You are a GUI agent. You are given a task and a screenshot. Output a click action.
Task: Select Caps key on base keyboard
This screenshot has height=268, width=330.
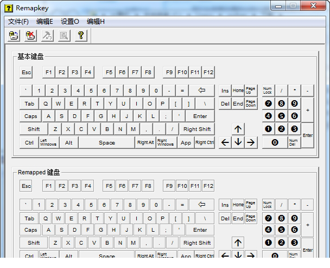point(31,116)
